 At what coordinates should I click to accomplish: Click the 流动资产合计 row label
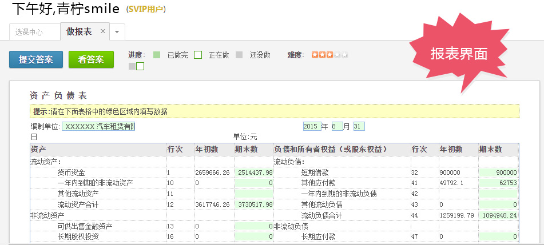(78, 204)
